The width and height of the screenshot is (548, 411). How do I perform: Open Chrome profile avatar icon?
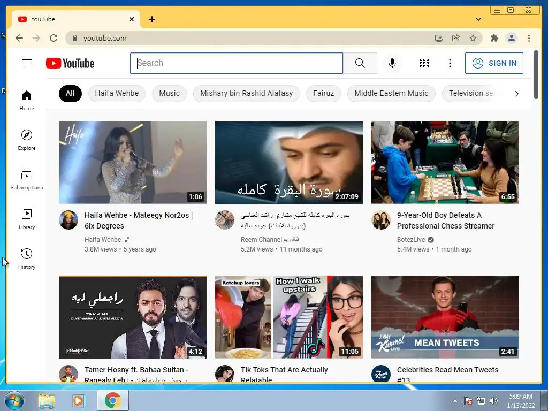coord(511,38)
